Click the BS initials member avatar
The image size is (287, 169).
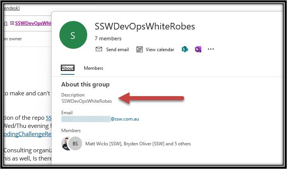[x=75, y=143]
